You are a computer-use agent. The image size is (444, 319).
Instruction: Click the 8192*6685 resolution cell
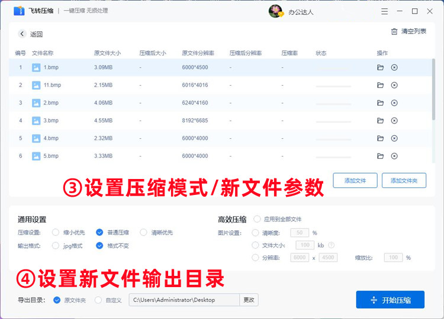195,121
